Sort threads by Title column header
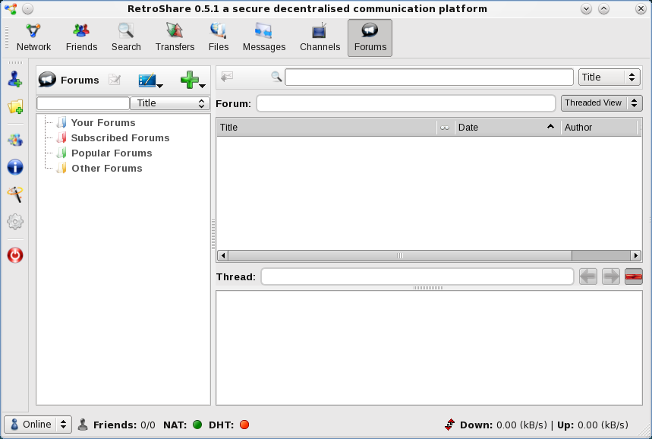The height and width of the screenshot is (439, 652). [x=326, y=128]
